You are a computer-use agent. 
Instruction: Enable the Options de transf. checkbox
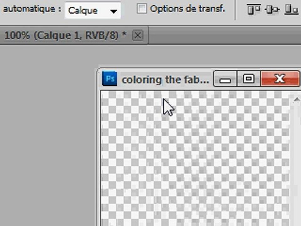(142, 9)
